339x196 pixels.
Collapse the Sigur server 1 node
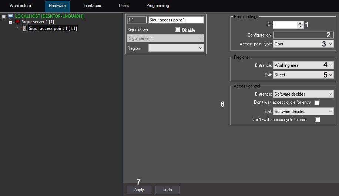coord(11,23)
